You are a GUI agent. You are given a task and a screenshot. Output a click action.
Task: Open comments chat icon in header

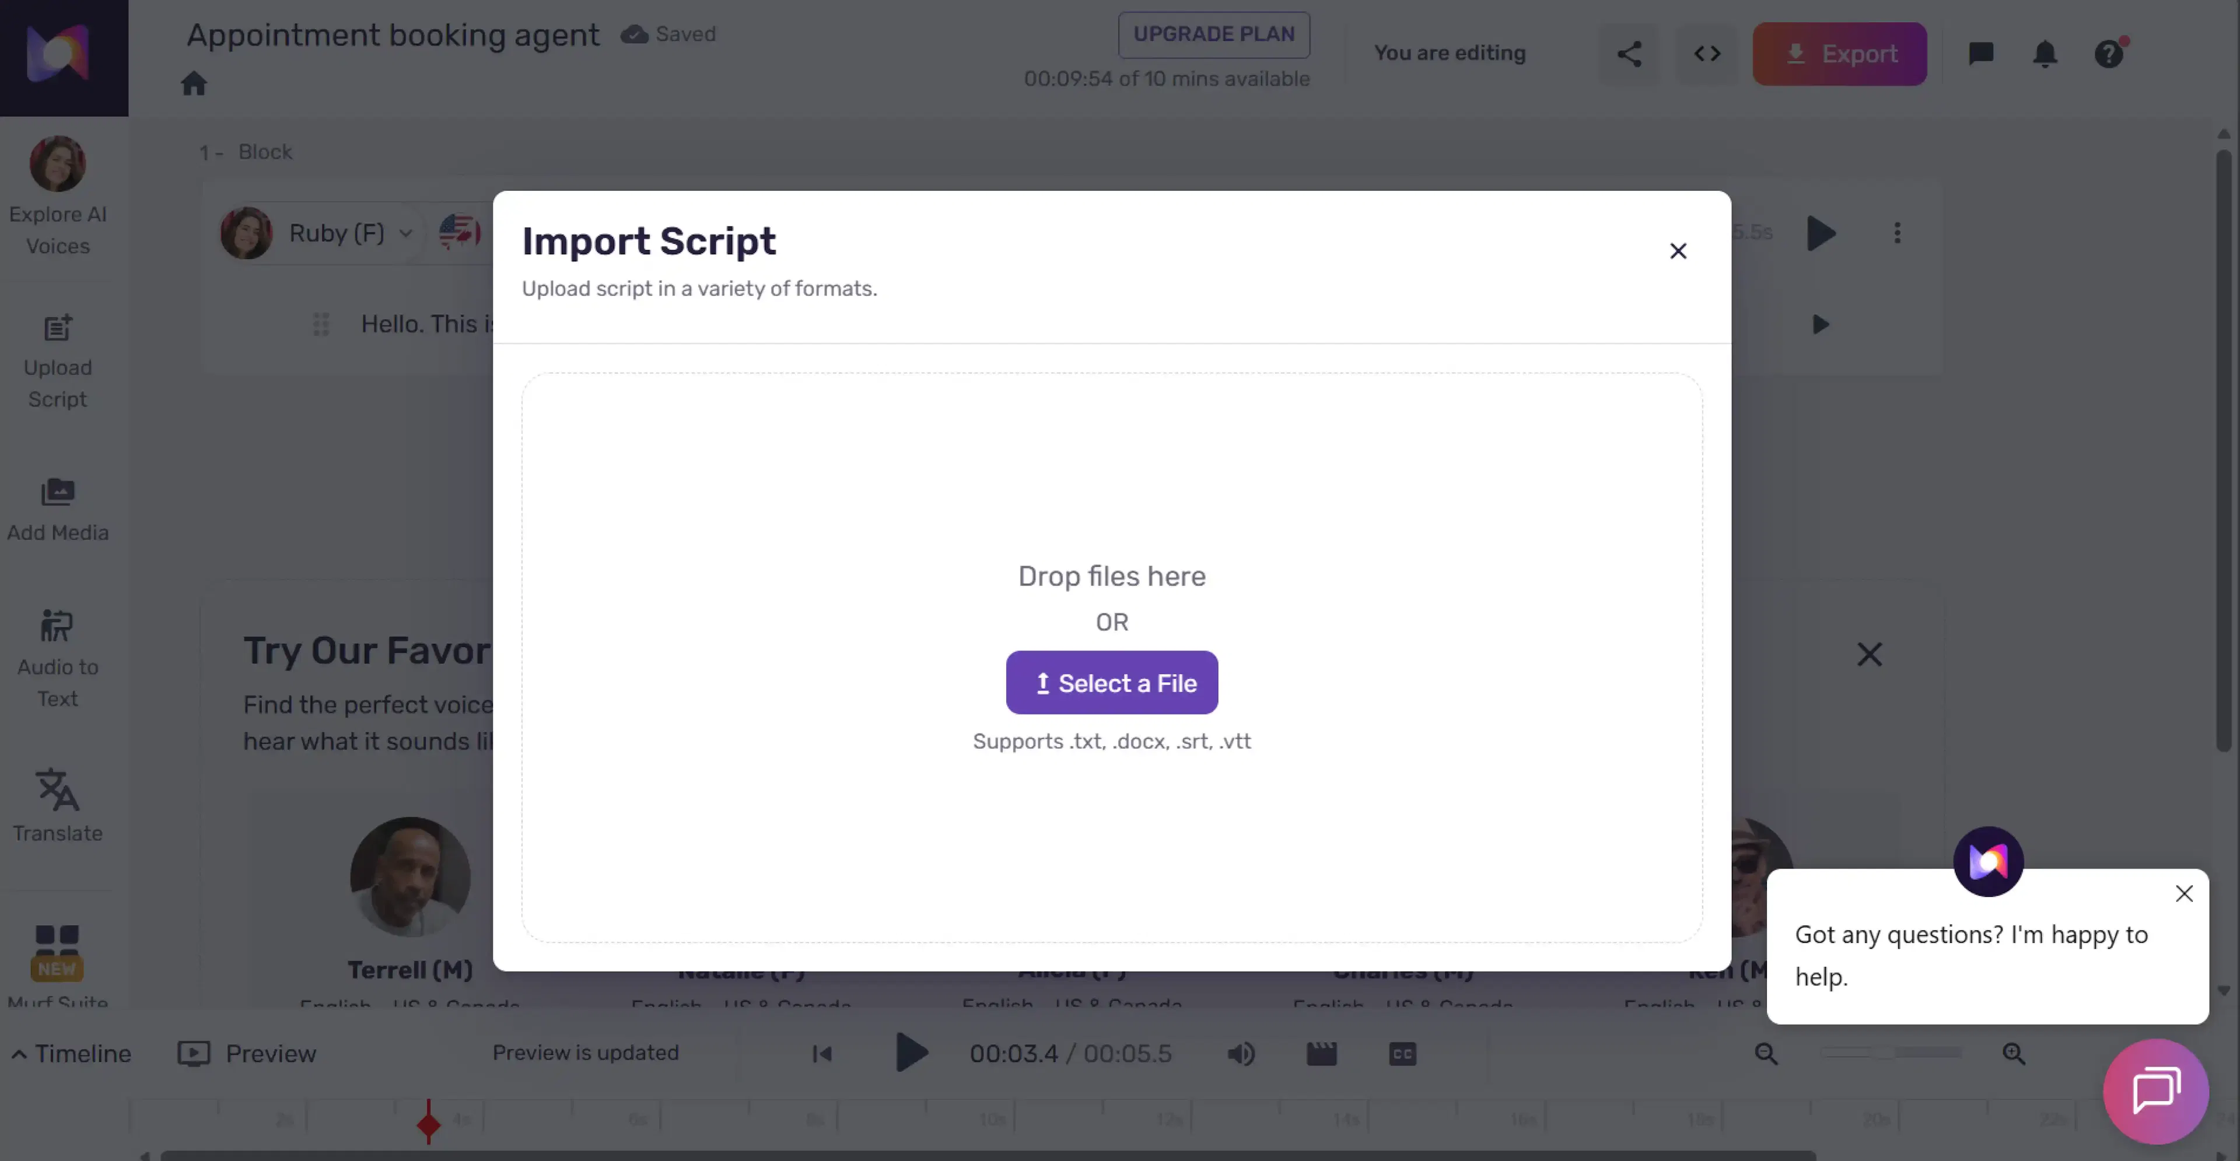tap(1981, 54)
